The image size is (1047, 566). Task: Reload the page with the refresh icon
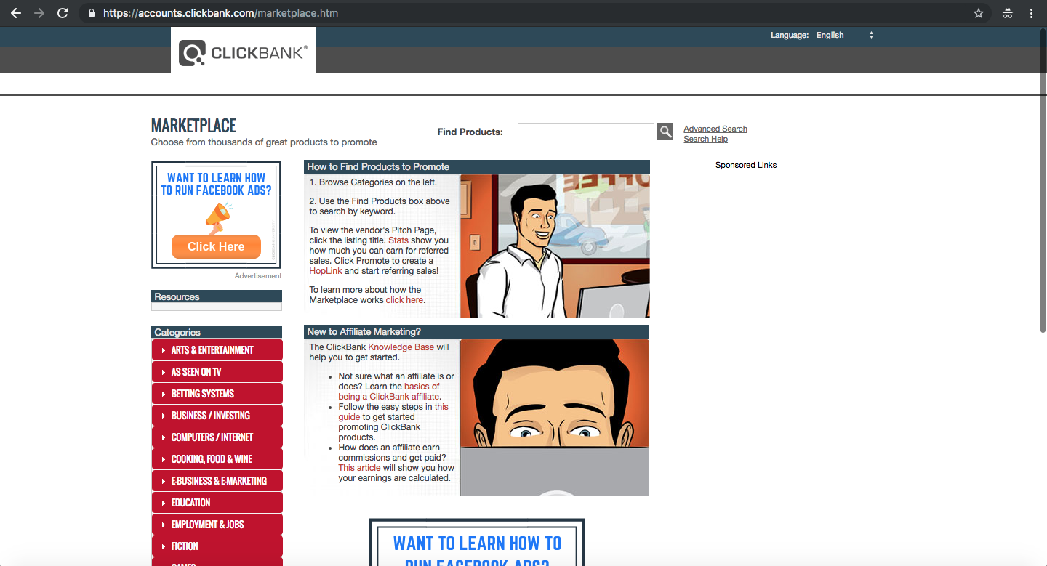tap(63, 13)
